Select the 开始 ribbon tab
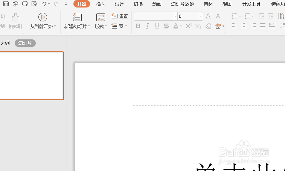The image size is (285, 171). pos(82,4)
